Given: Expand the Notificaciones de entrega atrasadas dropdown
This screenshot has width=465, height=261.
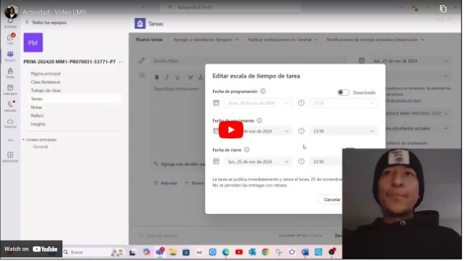Looking at the screenshot, I should point(376,39).
